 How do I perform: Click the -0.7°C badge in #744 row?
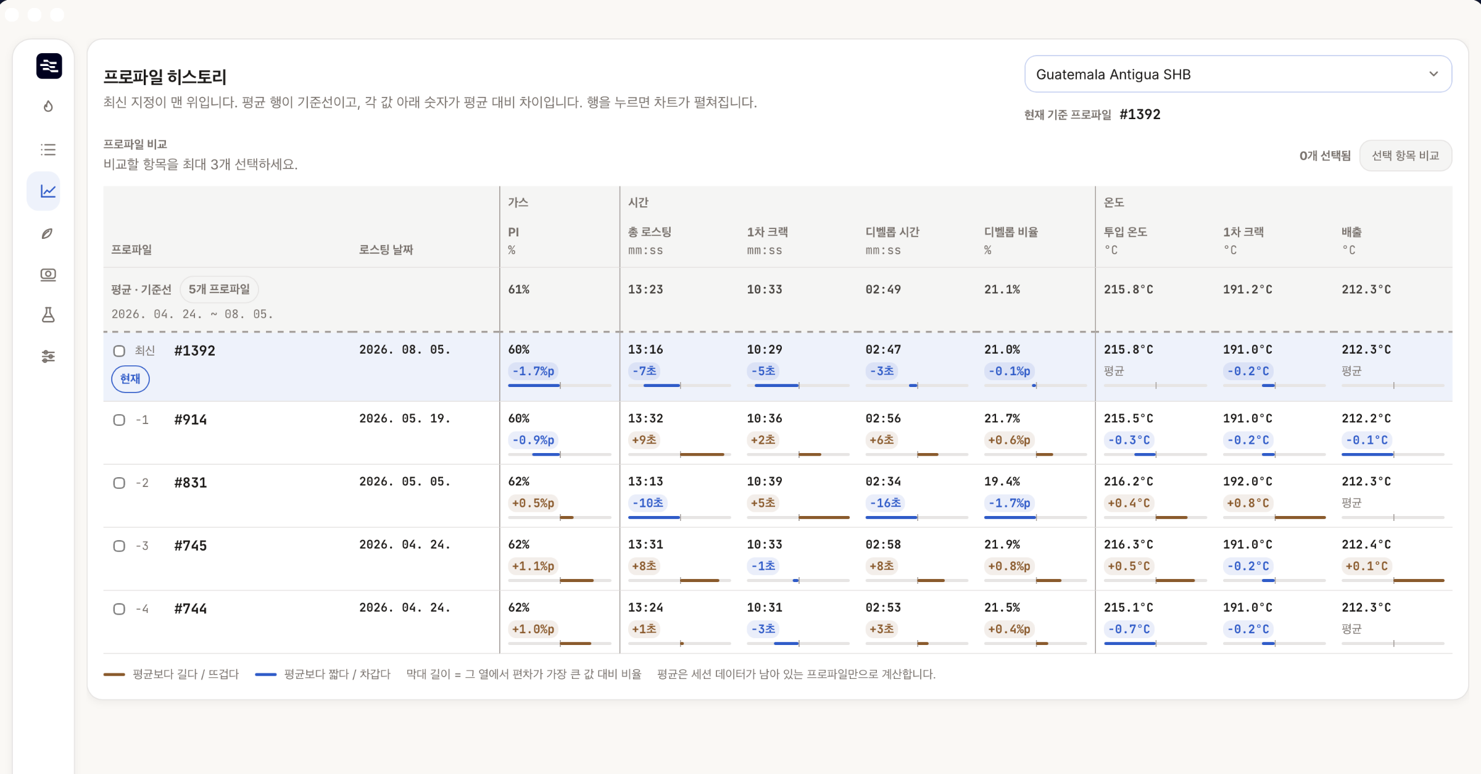pyautogui.click(x=1129, y=629)
